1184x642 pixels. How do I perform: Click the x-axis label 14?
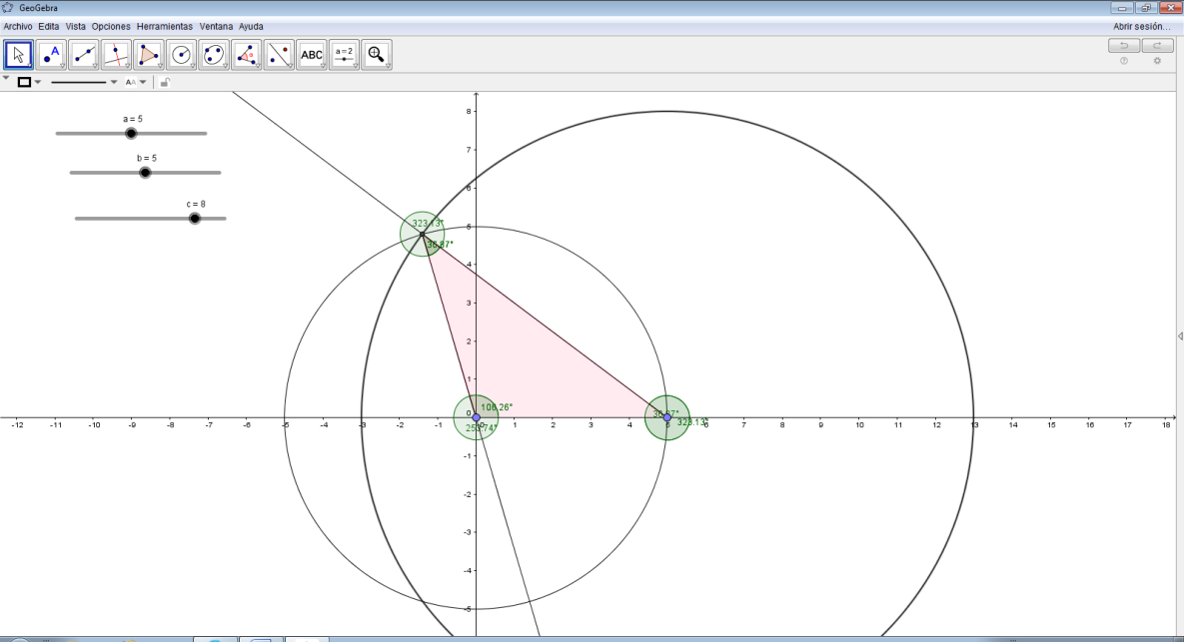coord(1013,425)
